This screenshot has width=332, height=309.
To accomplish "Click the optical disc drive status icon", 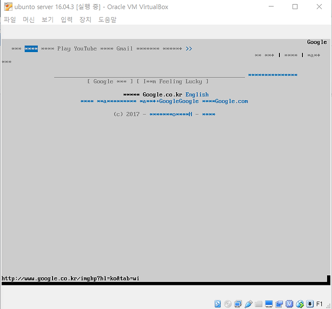I will (x=228, y=304).
